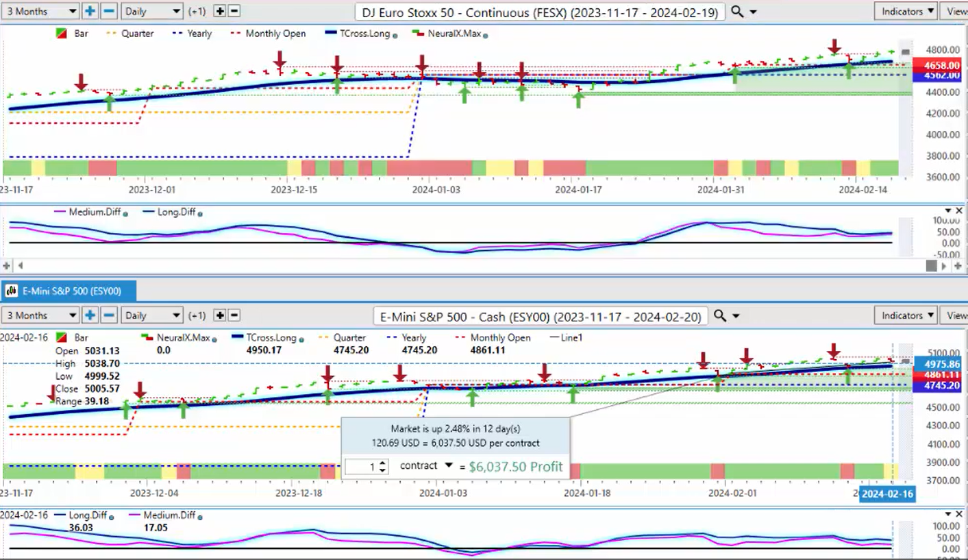Toggle Quarter line in FESX legend
The width and height of the screenshot is (968, 560).
pyautogui.click(x=129, y=33)
